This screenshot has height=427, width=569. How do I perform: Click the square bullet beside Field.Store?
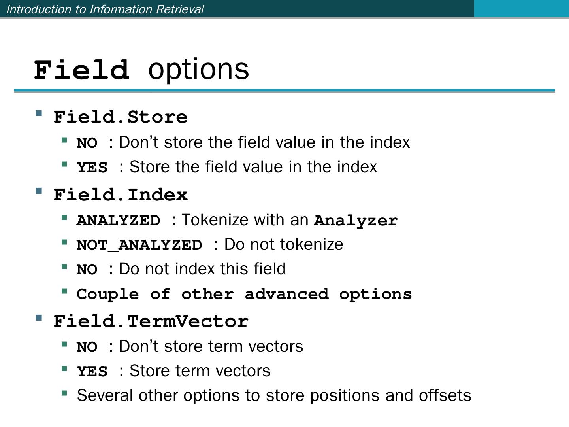click(39, 114)
